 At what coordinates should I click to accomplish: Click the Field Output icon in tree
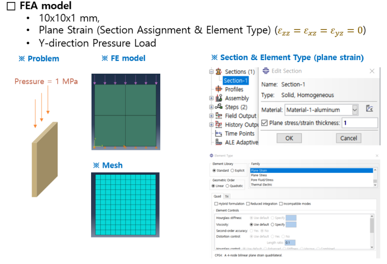point(219,116)
